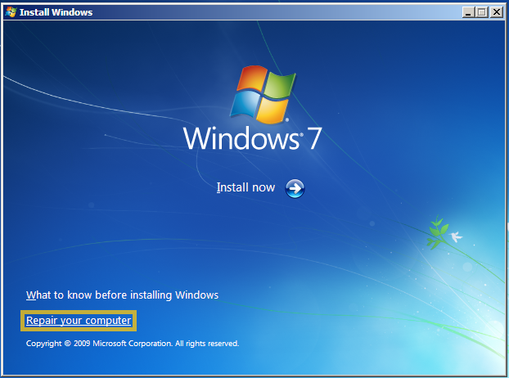Open What to know before installing Windows
The image size is (509, 378).
coord(122,295)
